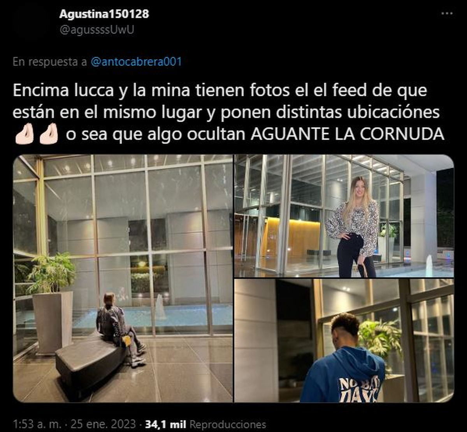467x432 pixels.
Task: Open the photo of the blue hoodie
Action: point(344,341)
